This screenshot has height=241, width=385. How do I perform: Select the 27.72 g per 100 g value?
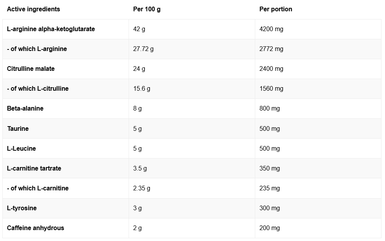(x=143, y=49)
